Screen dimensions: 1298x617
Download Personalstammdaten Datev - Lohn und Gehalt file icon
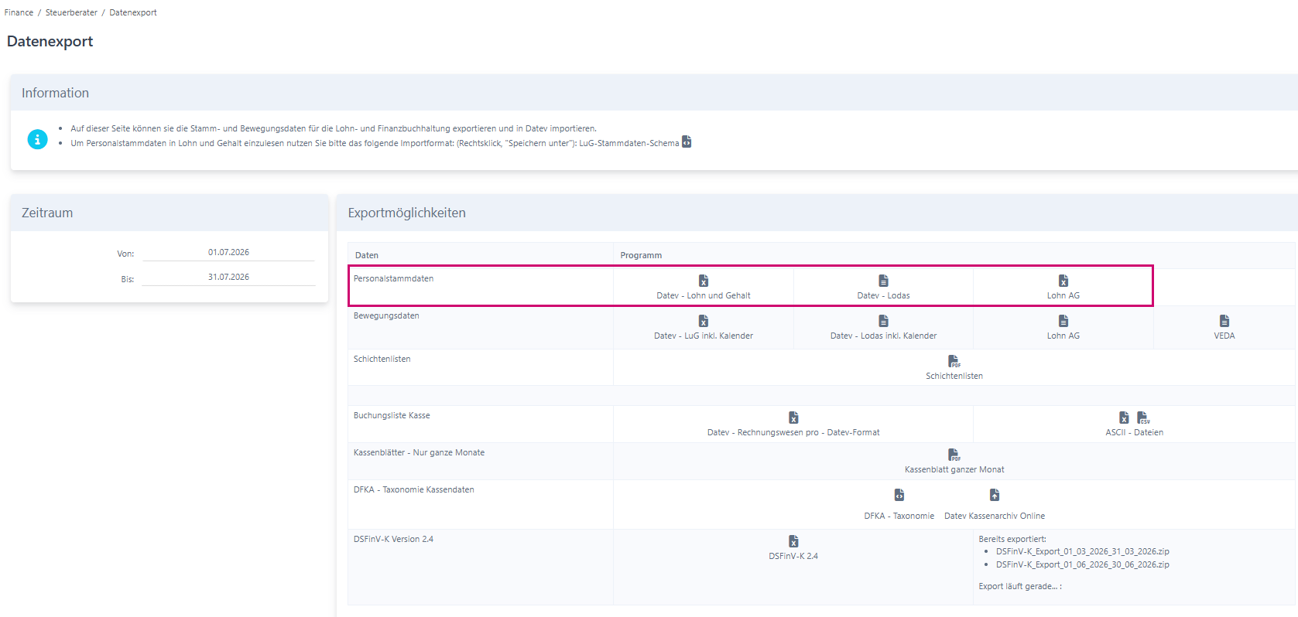pos(704,281)
